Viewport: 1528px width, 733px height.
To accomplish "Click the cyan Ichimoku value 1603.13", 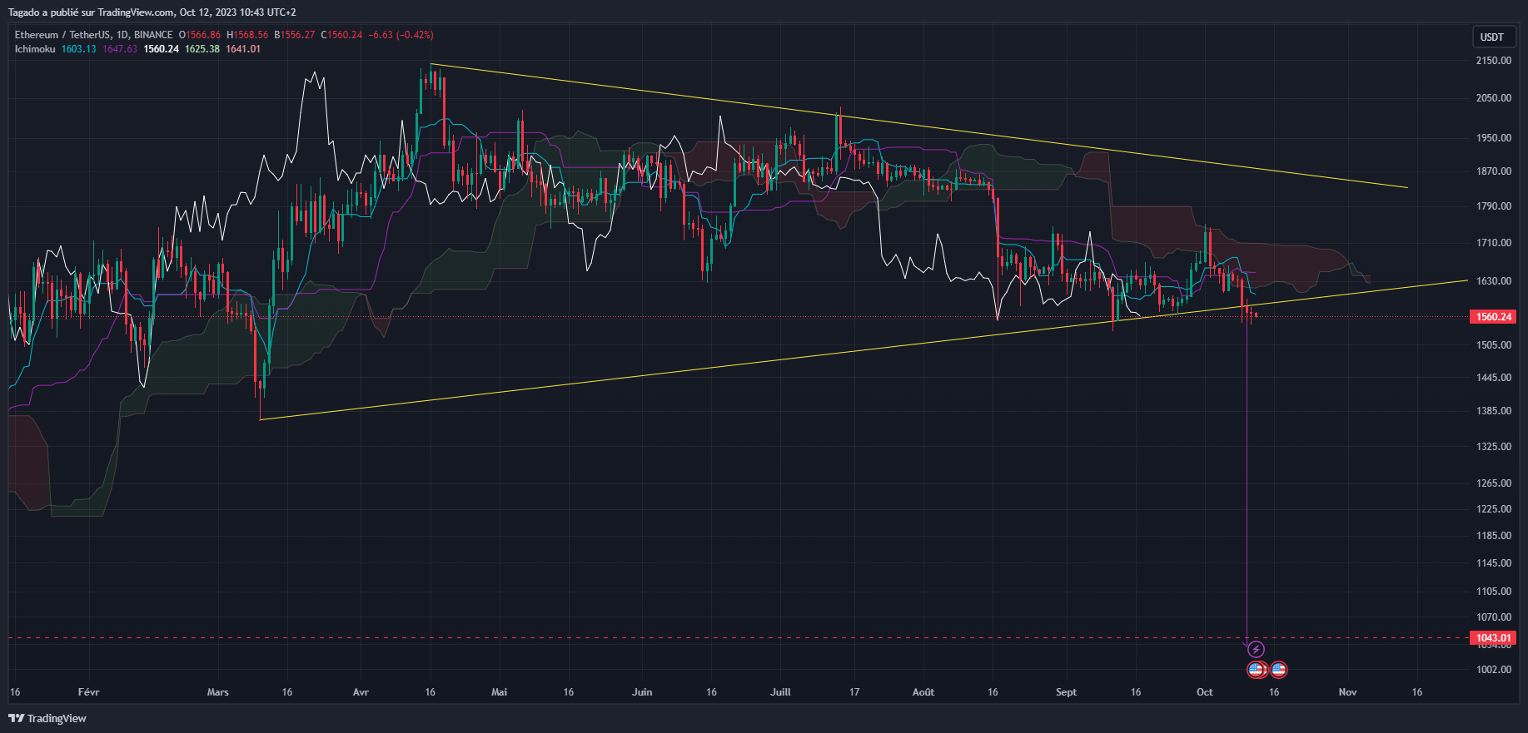I will click(x=78, y=49).
